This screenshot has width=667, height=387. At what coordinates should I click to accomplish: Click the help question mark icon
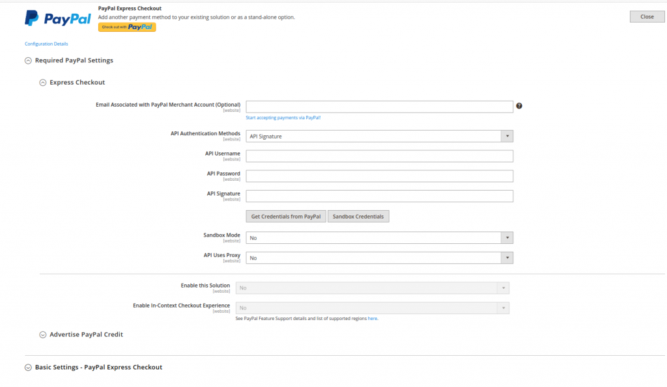pyautogui.click(x=519, y=106)
